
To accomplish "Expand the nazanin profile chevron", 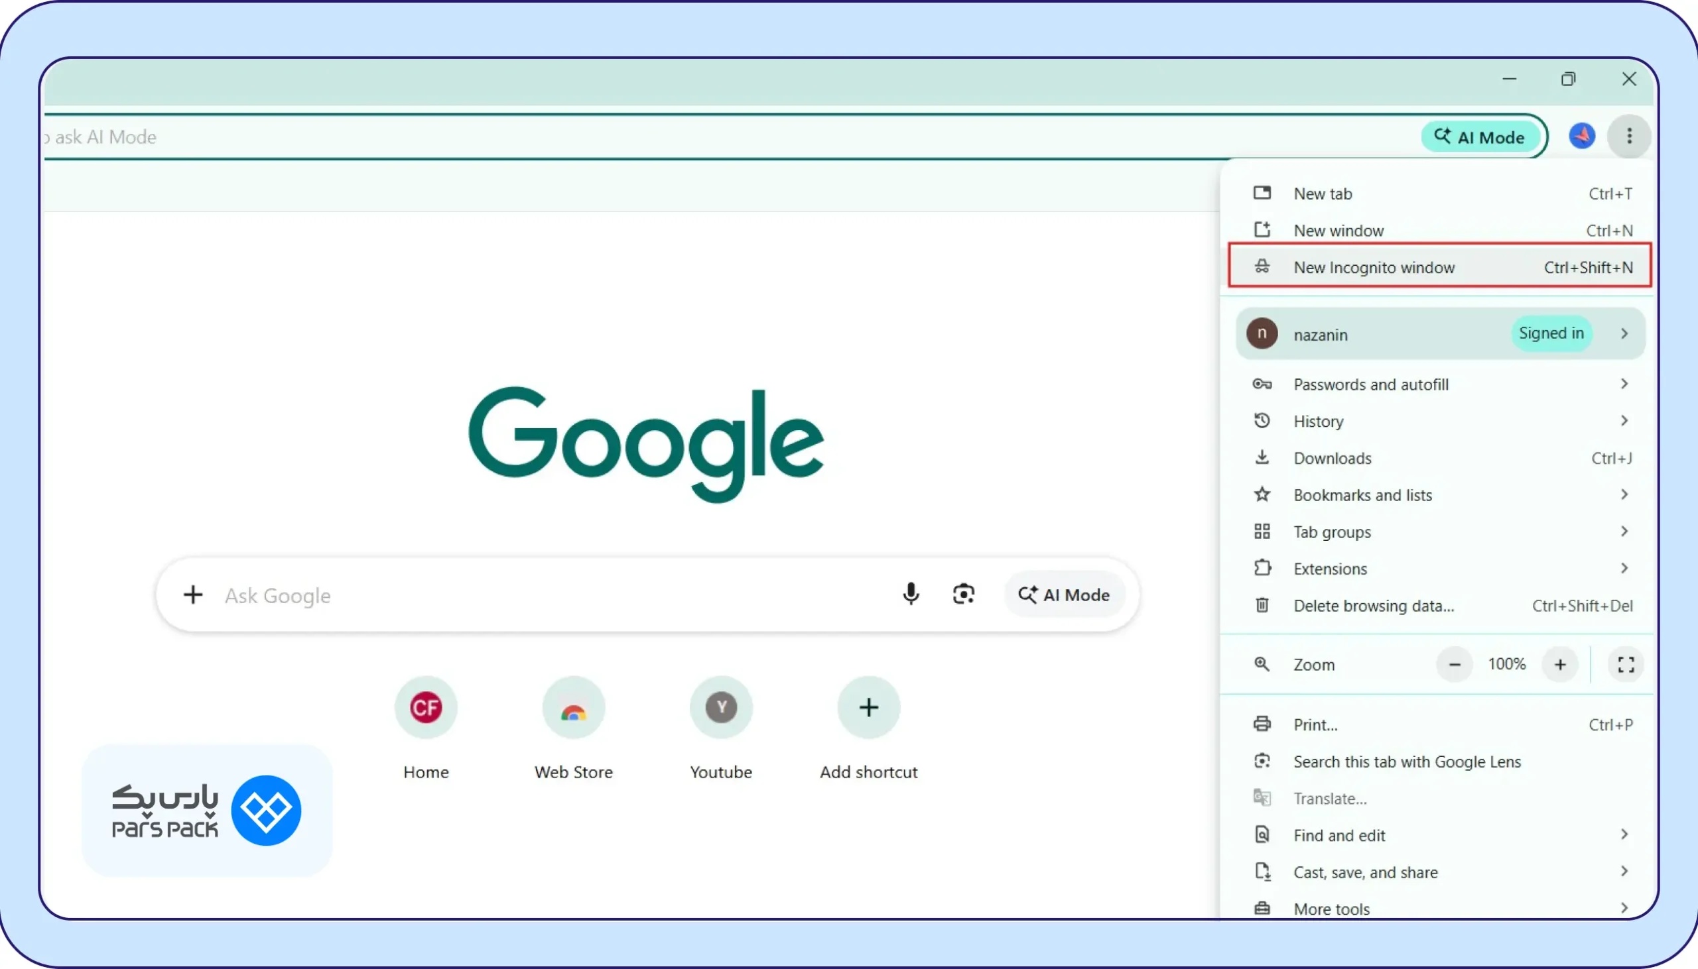I will [1624, 333].
